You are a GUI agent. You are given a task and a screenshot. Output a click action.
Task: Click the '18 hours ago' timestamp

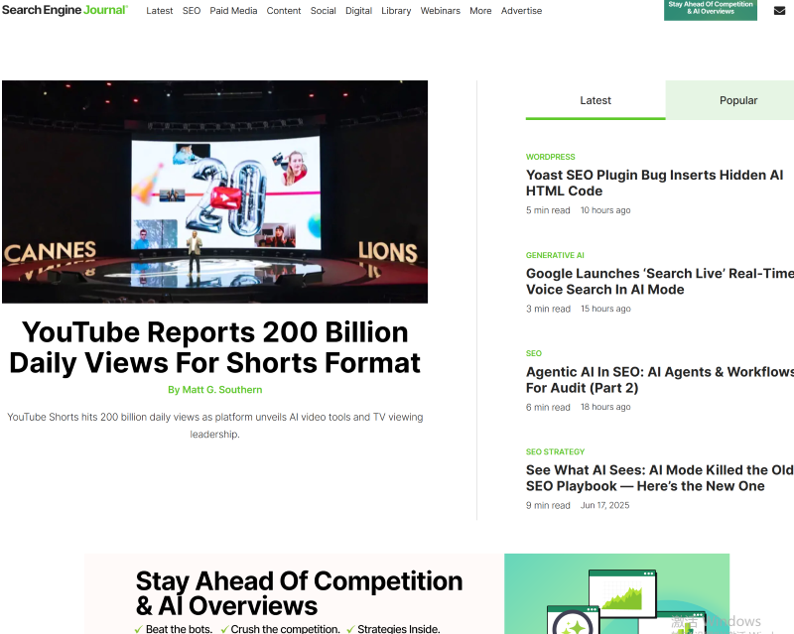tap(605, 407)
